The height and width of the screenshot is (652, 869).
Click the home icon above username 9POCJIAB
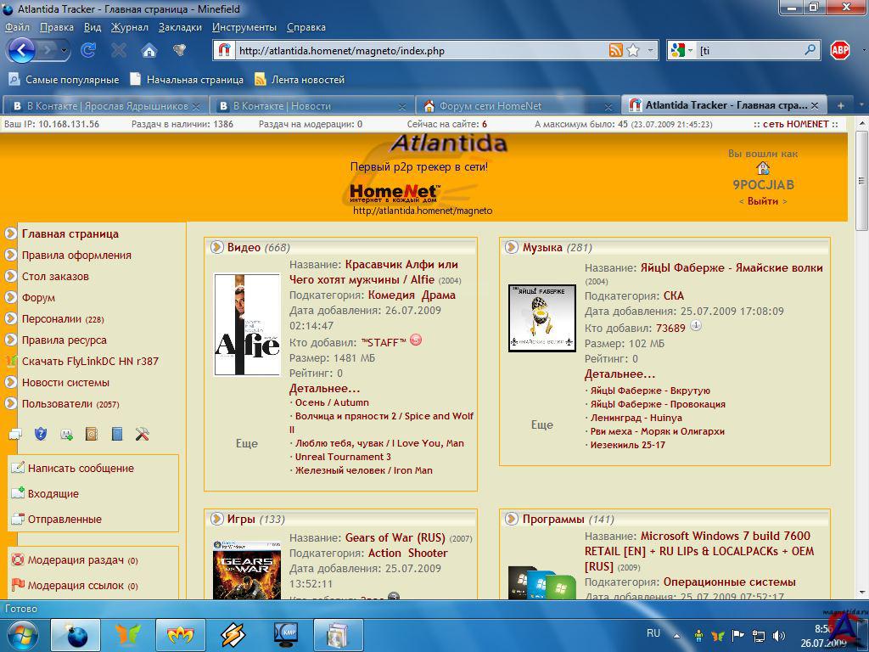[x=762, y=169]
